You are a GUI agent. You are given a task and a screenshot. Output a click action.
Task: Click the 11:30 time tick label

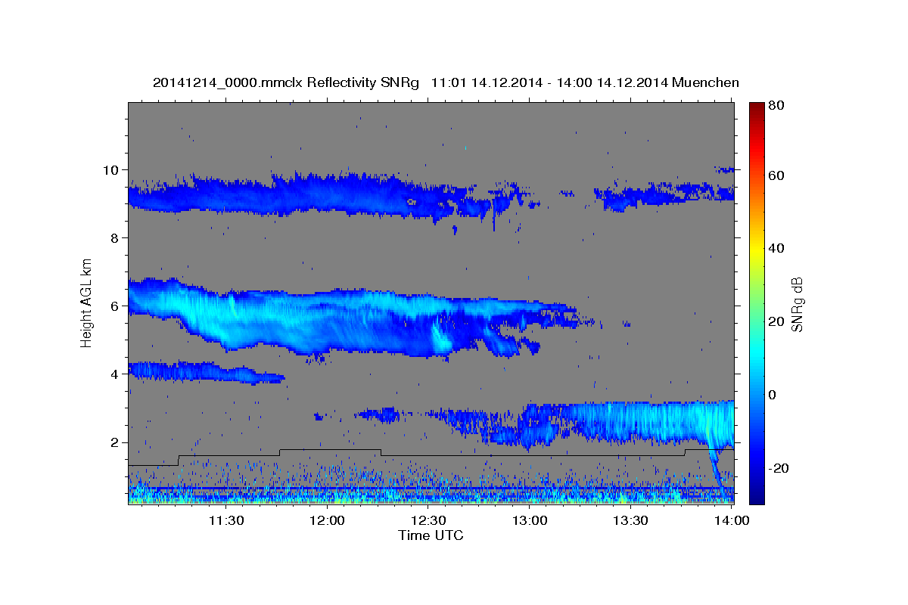226,520
